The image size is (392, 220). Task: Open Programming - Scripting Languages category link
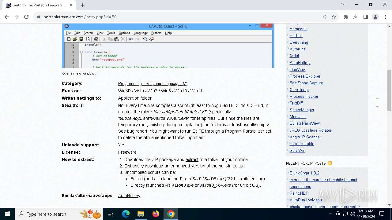point(153,83)
